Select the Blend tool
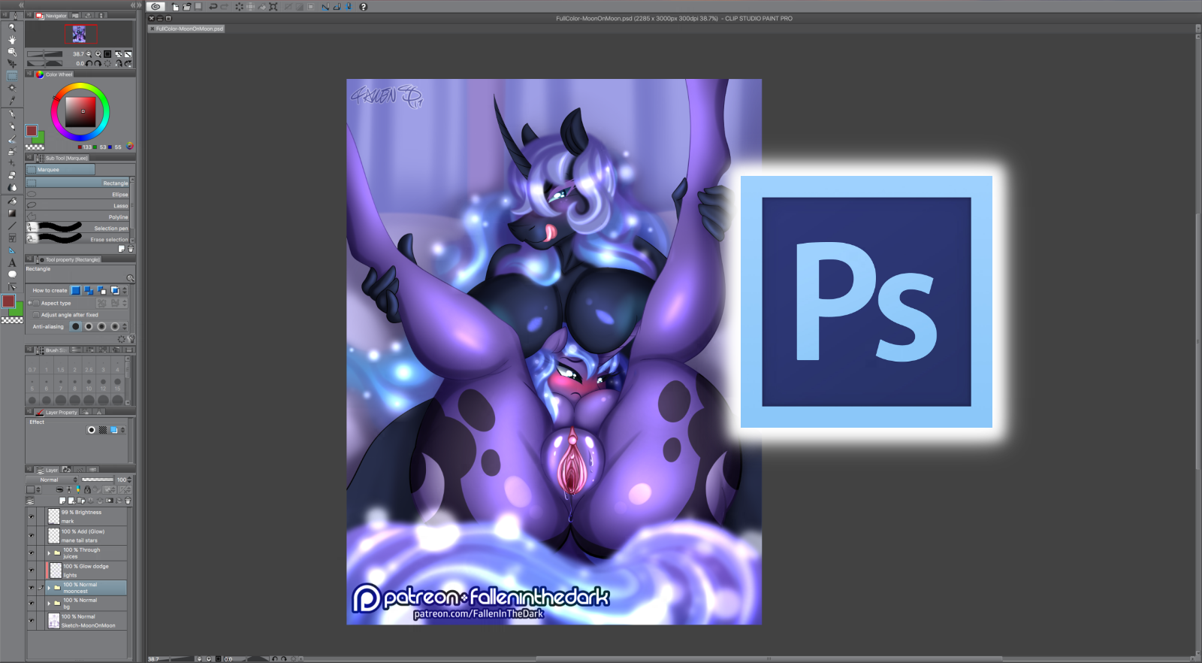1202x663 pixels. [12, 187]
